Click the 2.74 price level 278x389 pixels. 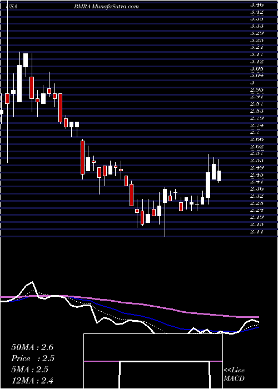(x=256, y=125)
